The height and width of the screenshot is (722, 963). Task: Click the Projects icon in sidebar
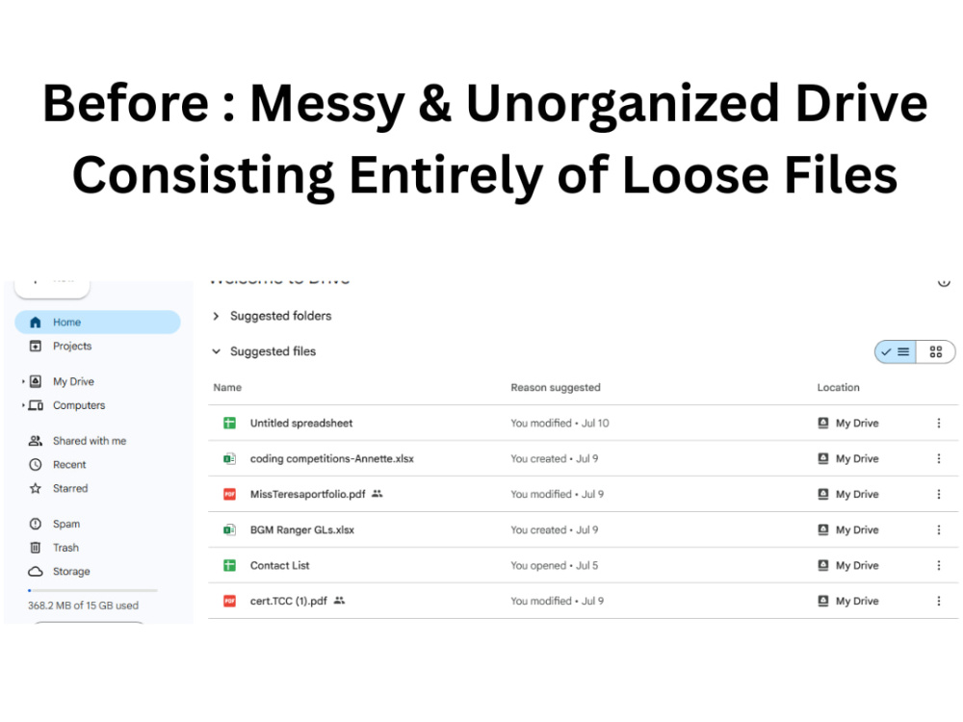point(36,347)
